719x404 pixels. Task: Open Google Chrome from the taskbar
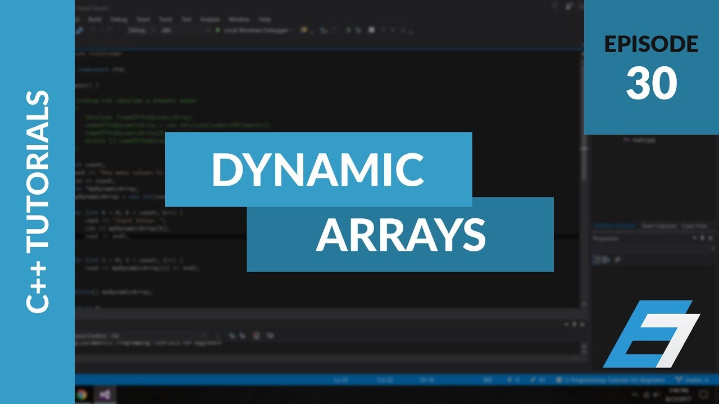click(x=81, y=394)
